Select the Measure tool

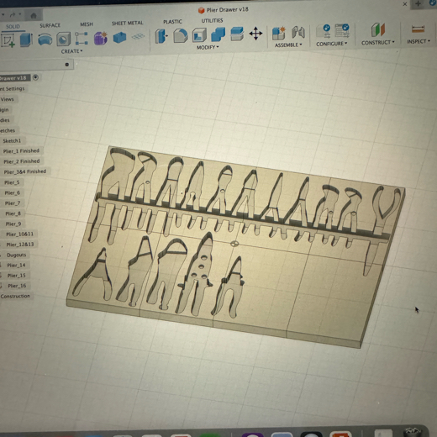tap(418, 29)
